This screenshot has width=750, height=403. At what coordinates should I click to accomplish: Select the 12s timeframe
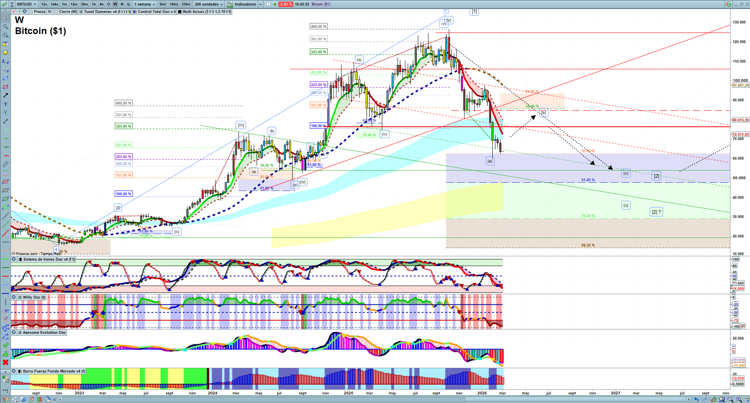pyautogui.click(x=44, y=4)
